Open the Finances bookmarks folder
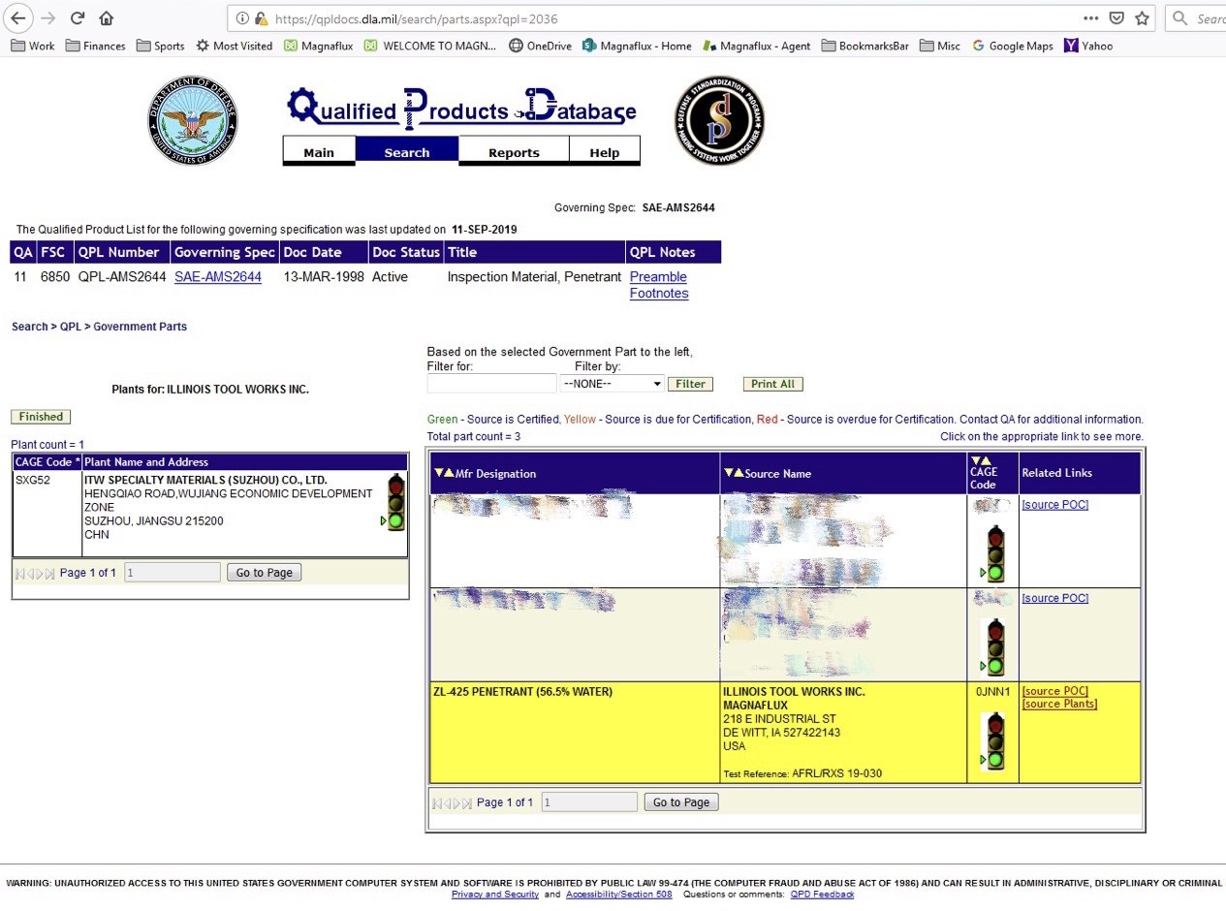This screenshot has height=911, width=1226. 95,46
